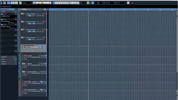Open the Touch automation mode dropdown
Viewport: 178px width, 100px height.
(x=27, y=3)
